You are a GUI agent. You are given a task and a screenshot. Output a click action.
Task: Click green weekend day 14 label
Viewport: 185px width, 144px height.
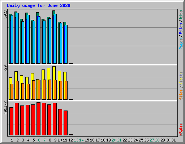[81, 140]
